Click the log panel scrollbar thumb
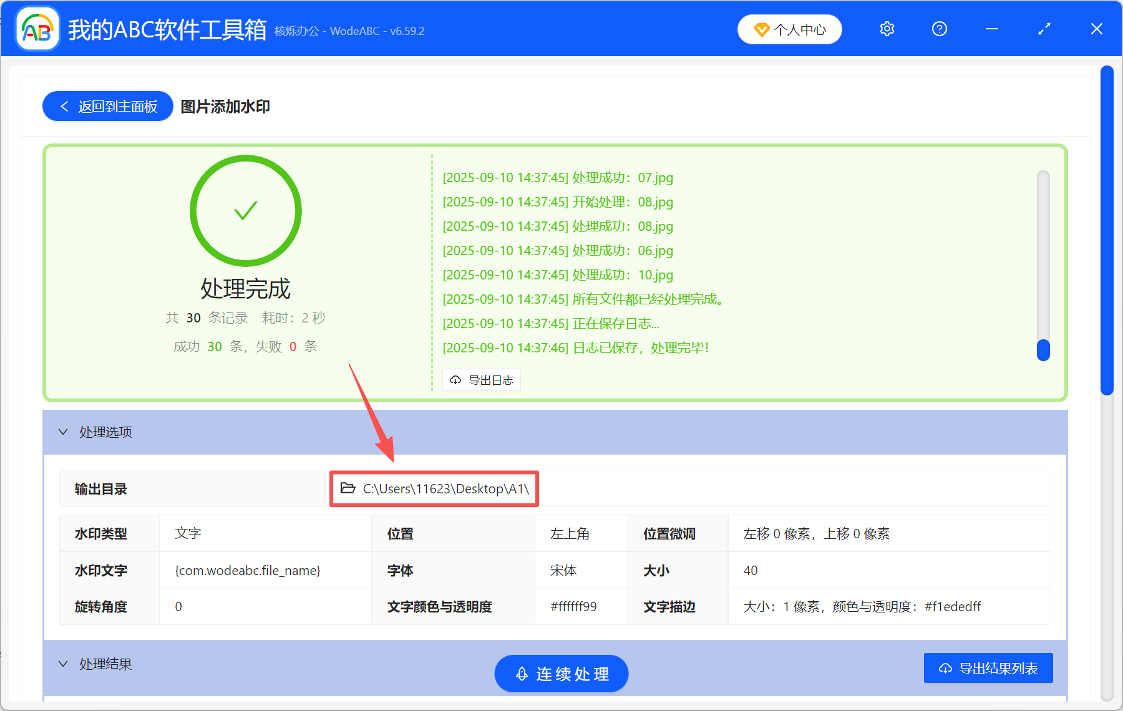 click(x=1043, y=350)
